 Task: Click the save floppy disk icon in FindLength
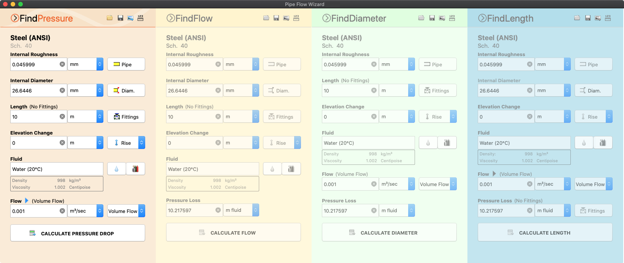588,18
